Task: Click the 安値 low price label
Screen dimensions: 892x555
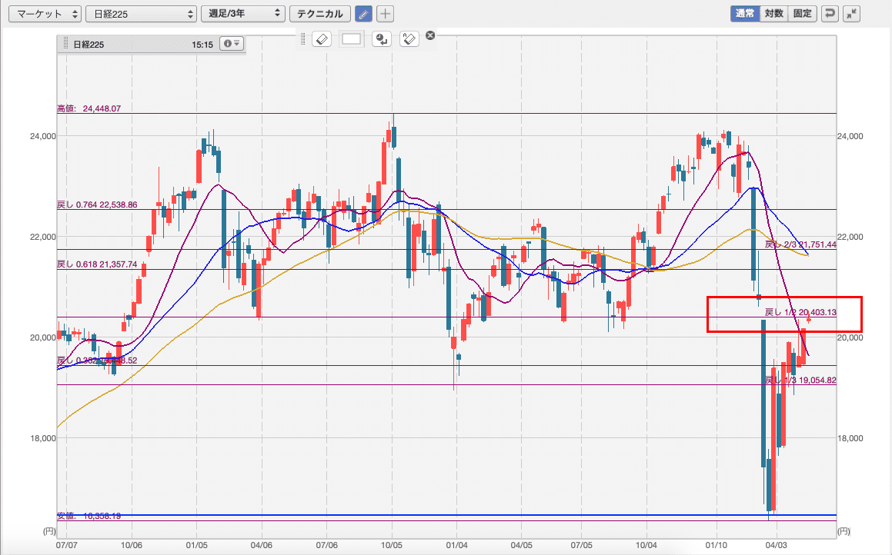Action: click(89, 516)
